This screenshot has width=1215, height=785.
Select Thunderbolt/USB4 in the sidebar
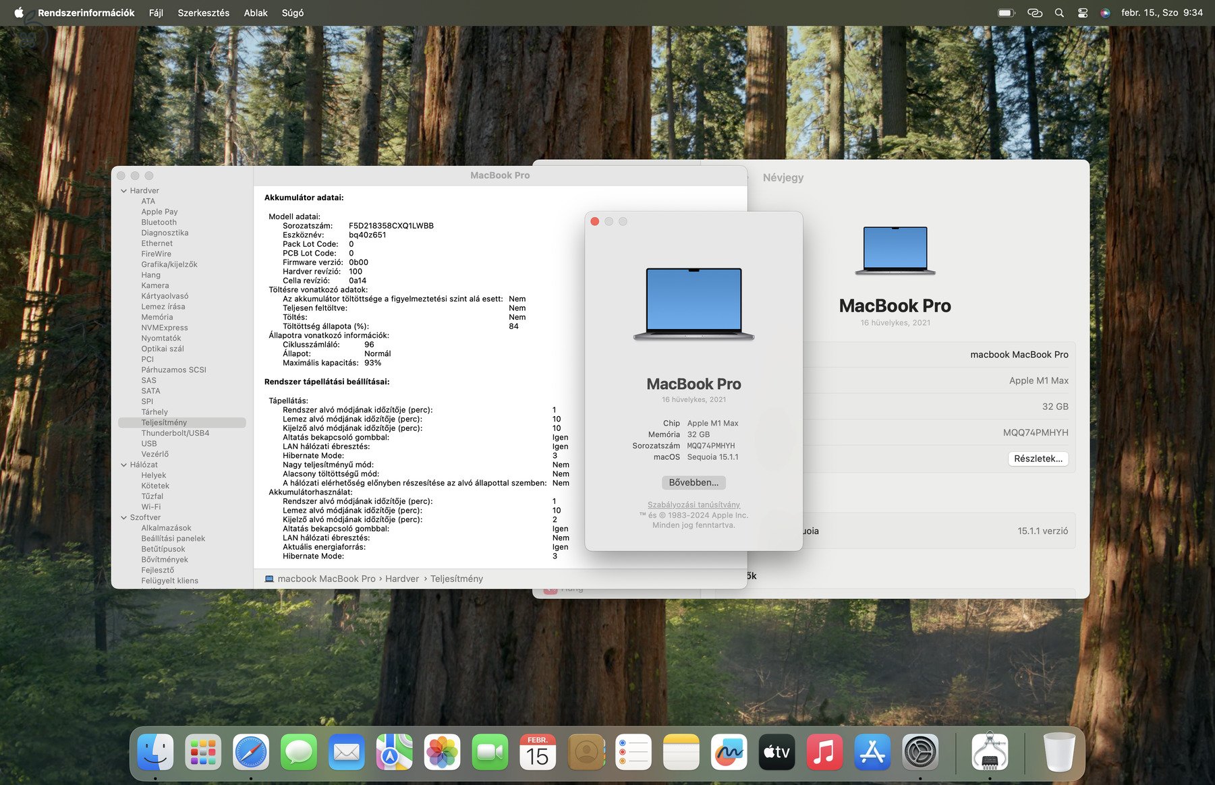(175, 433)
